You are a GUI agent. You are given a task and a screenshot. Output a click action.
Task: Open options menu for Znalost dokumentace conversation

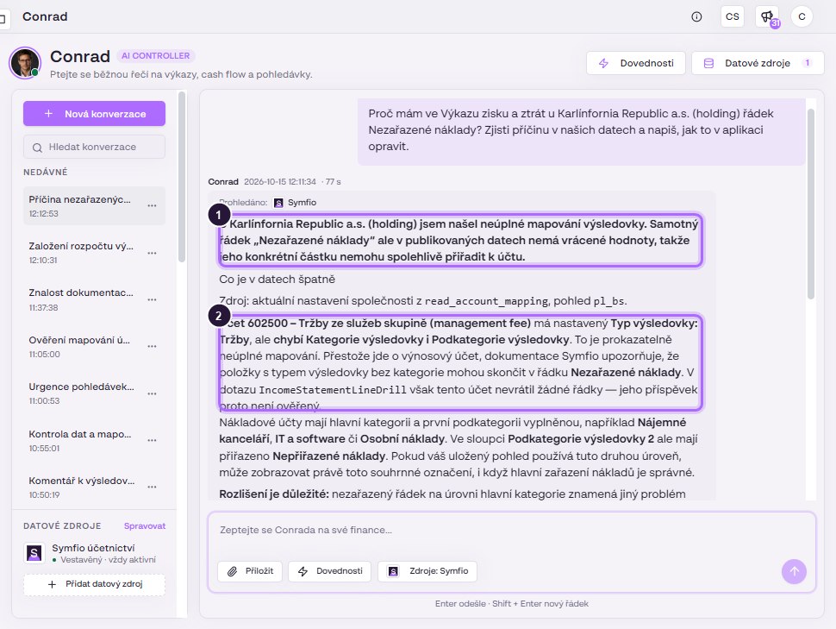pos(152,299)
